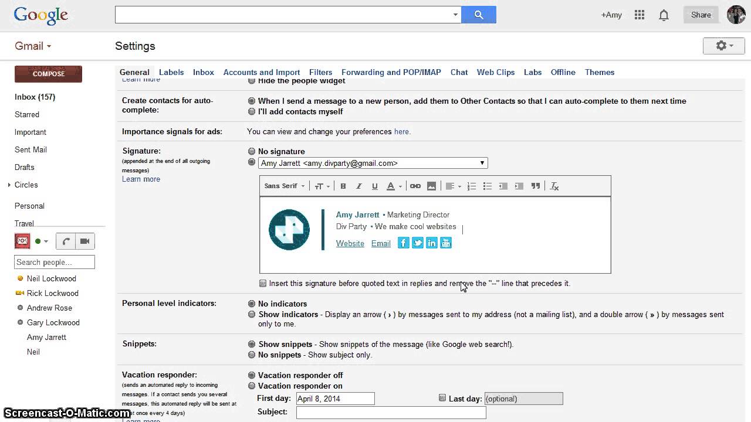Open the Google apps grid

pyautogui.click(x=640, y=15)
